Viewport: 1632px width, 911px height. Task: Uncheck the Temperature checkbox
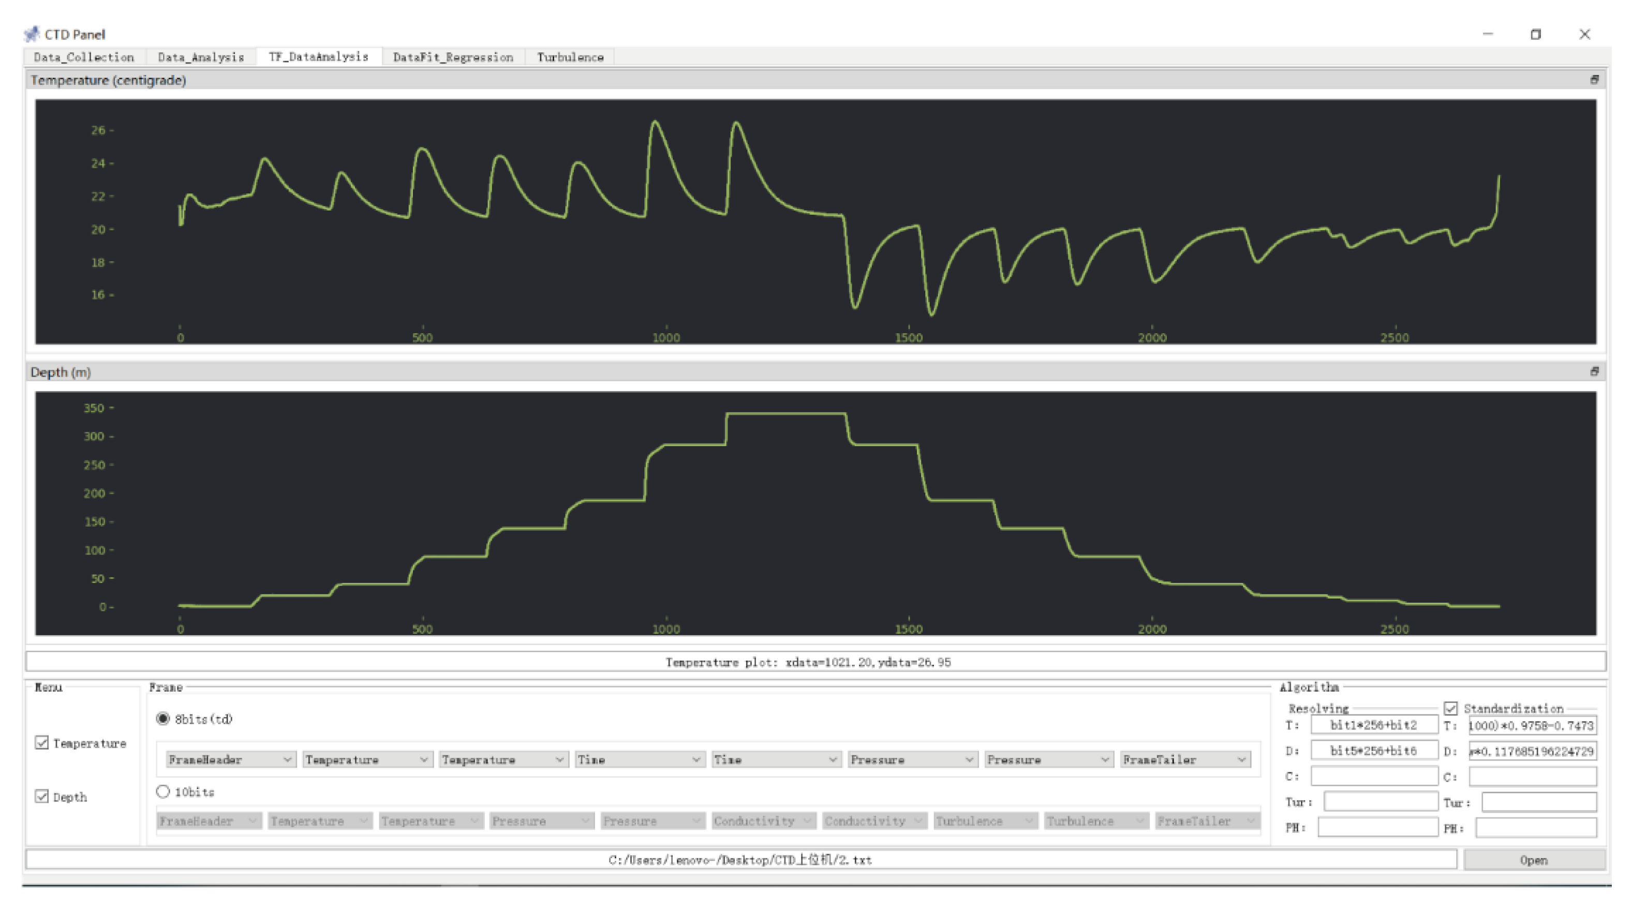click(42, 742)
